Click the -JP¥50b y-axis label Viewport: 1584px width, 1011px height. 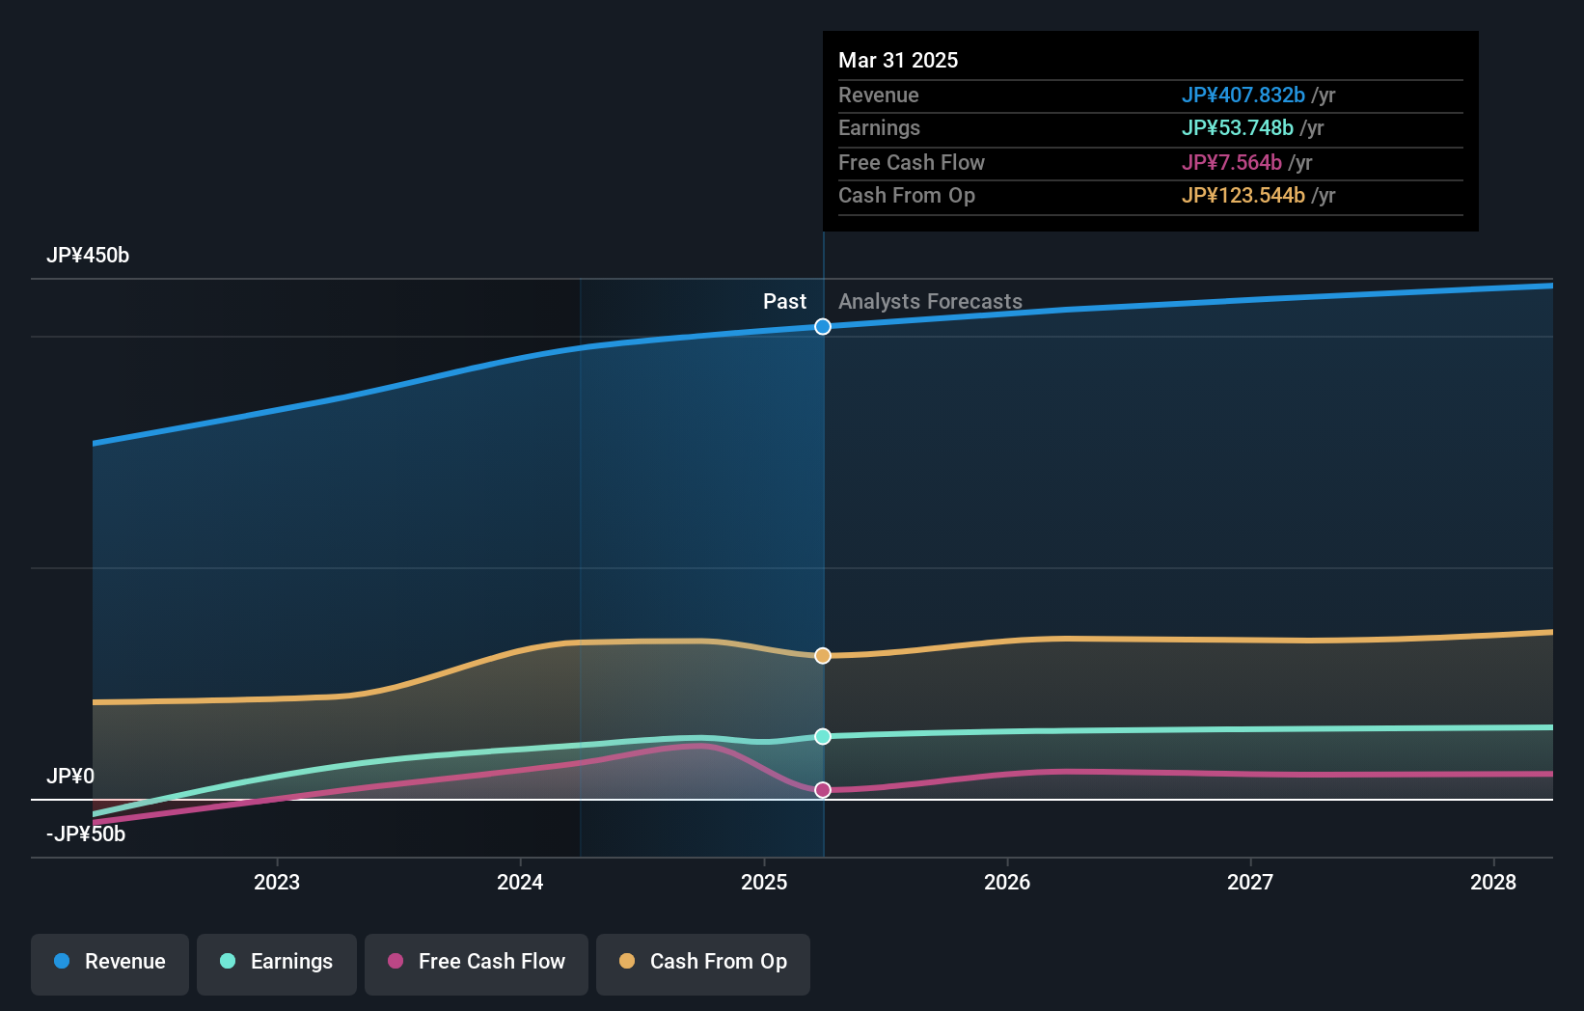coord(86,834)
